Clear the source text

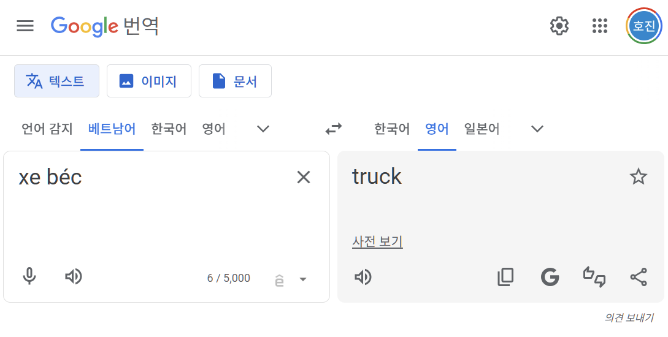(x=303, y=177)
